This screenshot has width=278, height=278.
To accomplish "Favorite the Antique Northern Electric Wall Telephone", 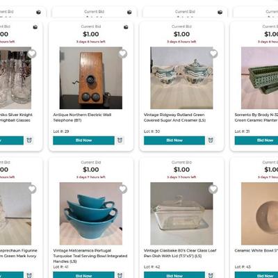I will click(x=122, y=54).
